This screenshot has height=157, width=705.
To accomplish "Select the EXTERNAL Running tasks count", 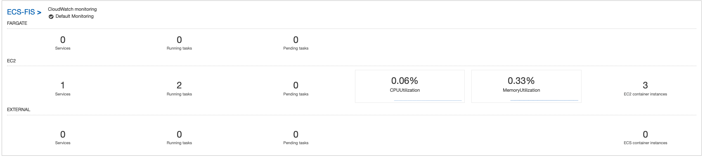I will (179, 135).
